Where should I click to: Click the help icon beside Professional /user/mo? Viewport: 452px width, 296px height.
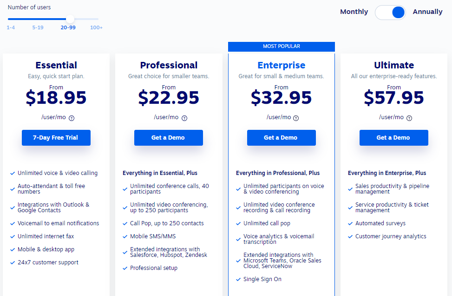click(184, 118)
